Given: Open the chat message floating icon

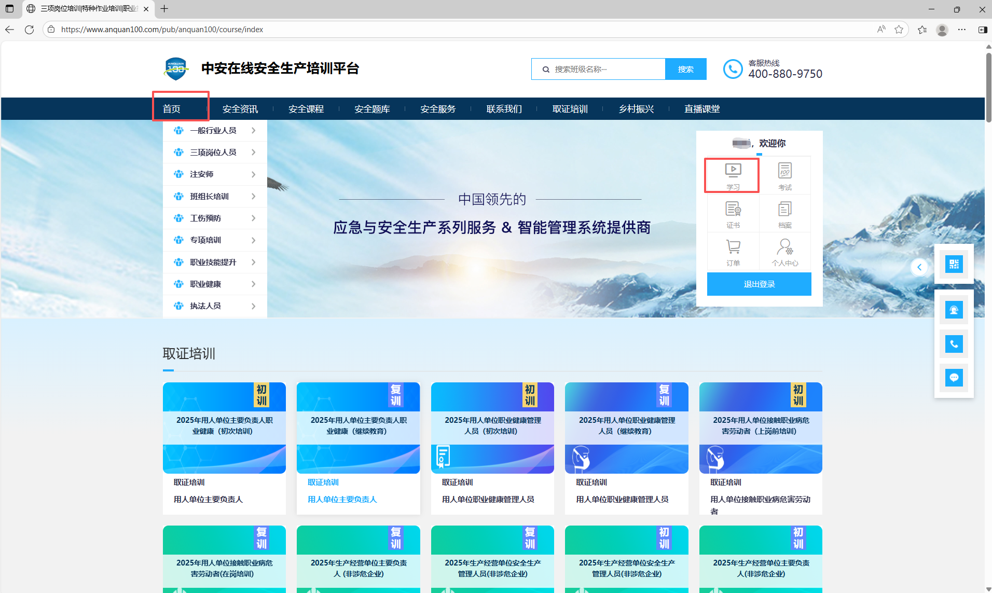Looking at the screenshot, I should [x=954, y=377].
